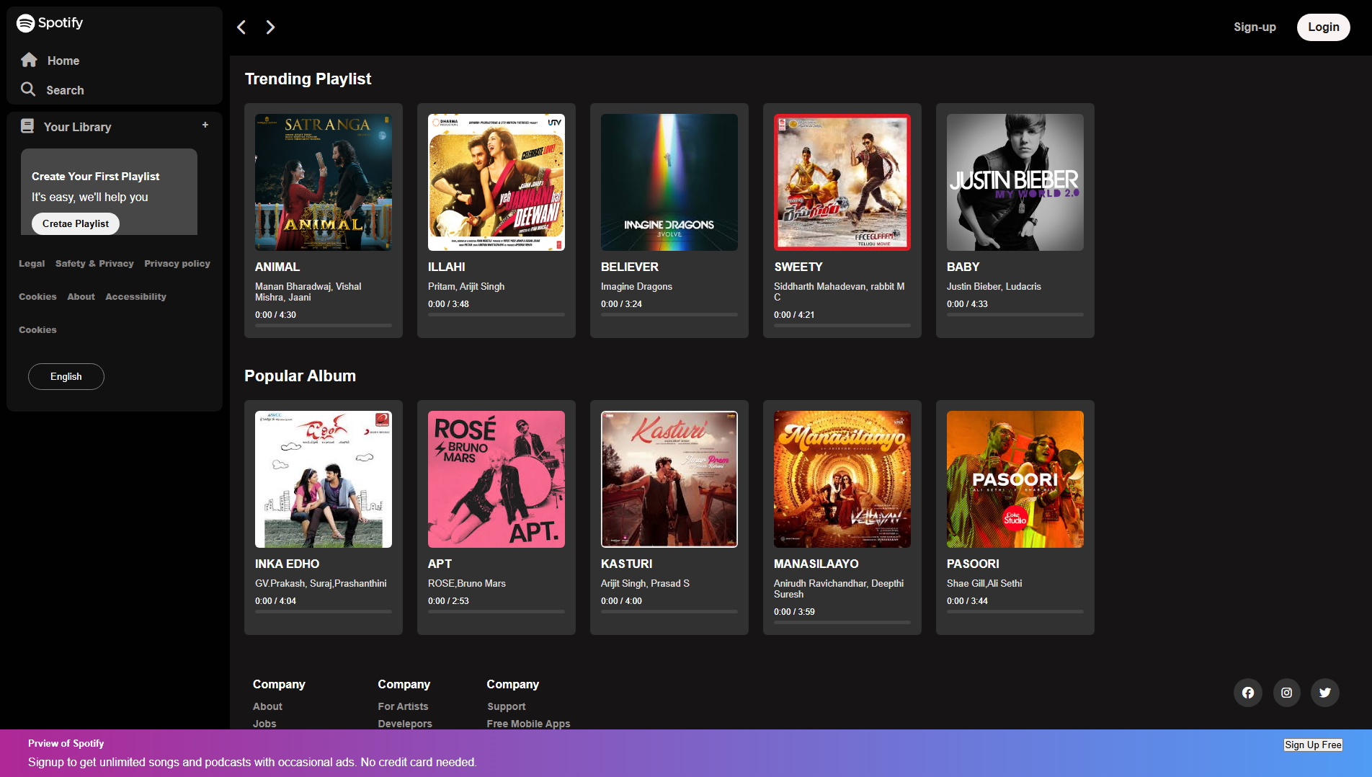Screen dimensions: 1372x777
Task: Click Cretae Playlist button
Action: (x=76, y=223)
